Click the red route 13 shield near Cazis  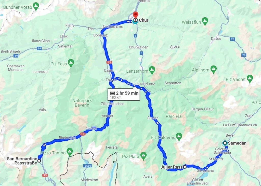tap(109, 62)
